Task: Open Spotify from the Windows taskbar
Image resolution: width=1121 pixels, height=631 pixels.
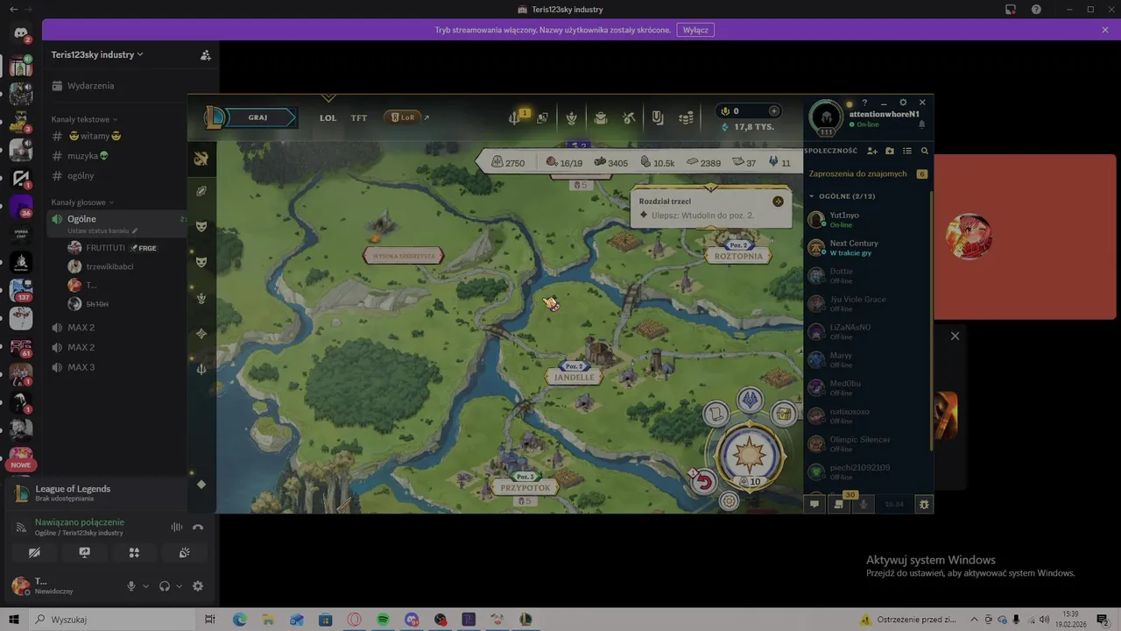Action: point(383,620)
